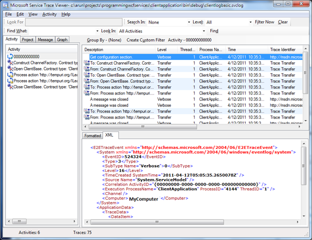Screen dimensions: 312x240
Task: Open the File menu
Action: pos(8,14)
